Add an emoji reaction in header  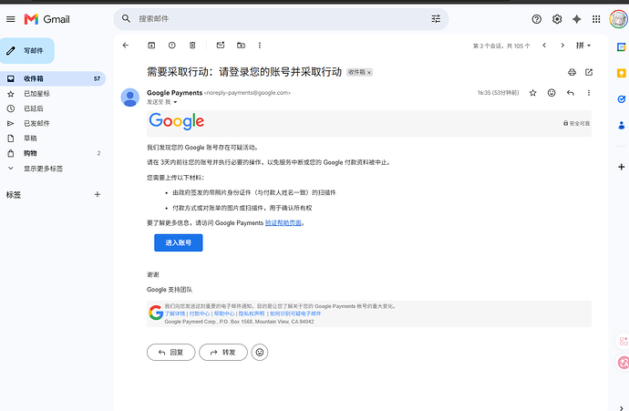[x=552, y=93]
